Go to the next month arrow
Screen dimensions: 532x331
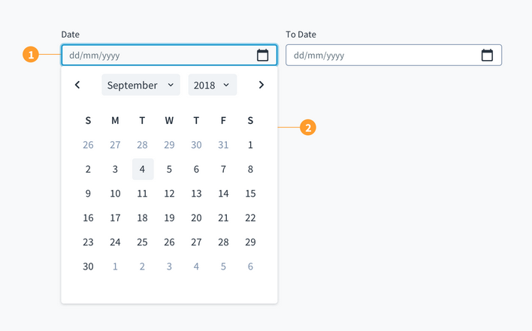tap(261, 85)
